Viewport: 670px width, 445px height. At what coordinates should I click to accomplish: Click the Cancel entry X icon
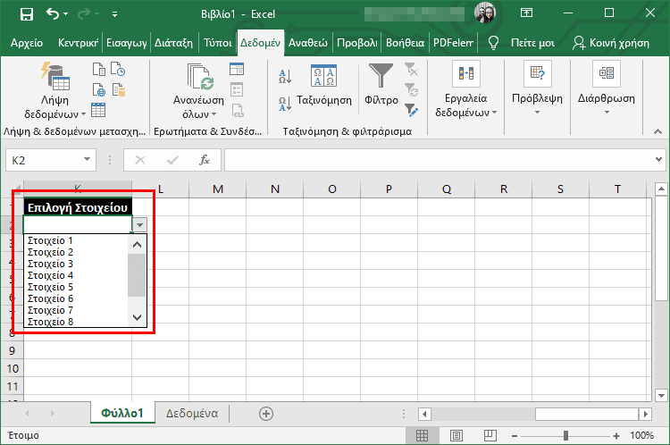(140, 160)
